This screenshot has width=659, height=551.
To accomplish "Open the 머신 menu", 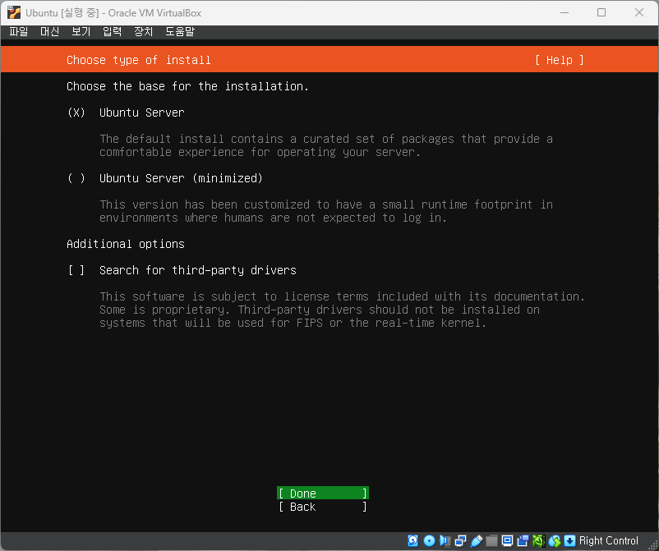I will [50, 31].
